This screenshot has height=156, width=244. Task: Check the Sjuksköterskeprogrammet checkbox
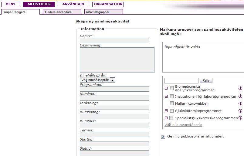pos(171,111)
